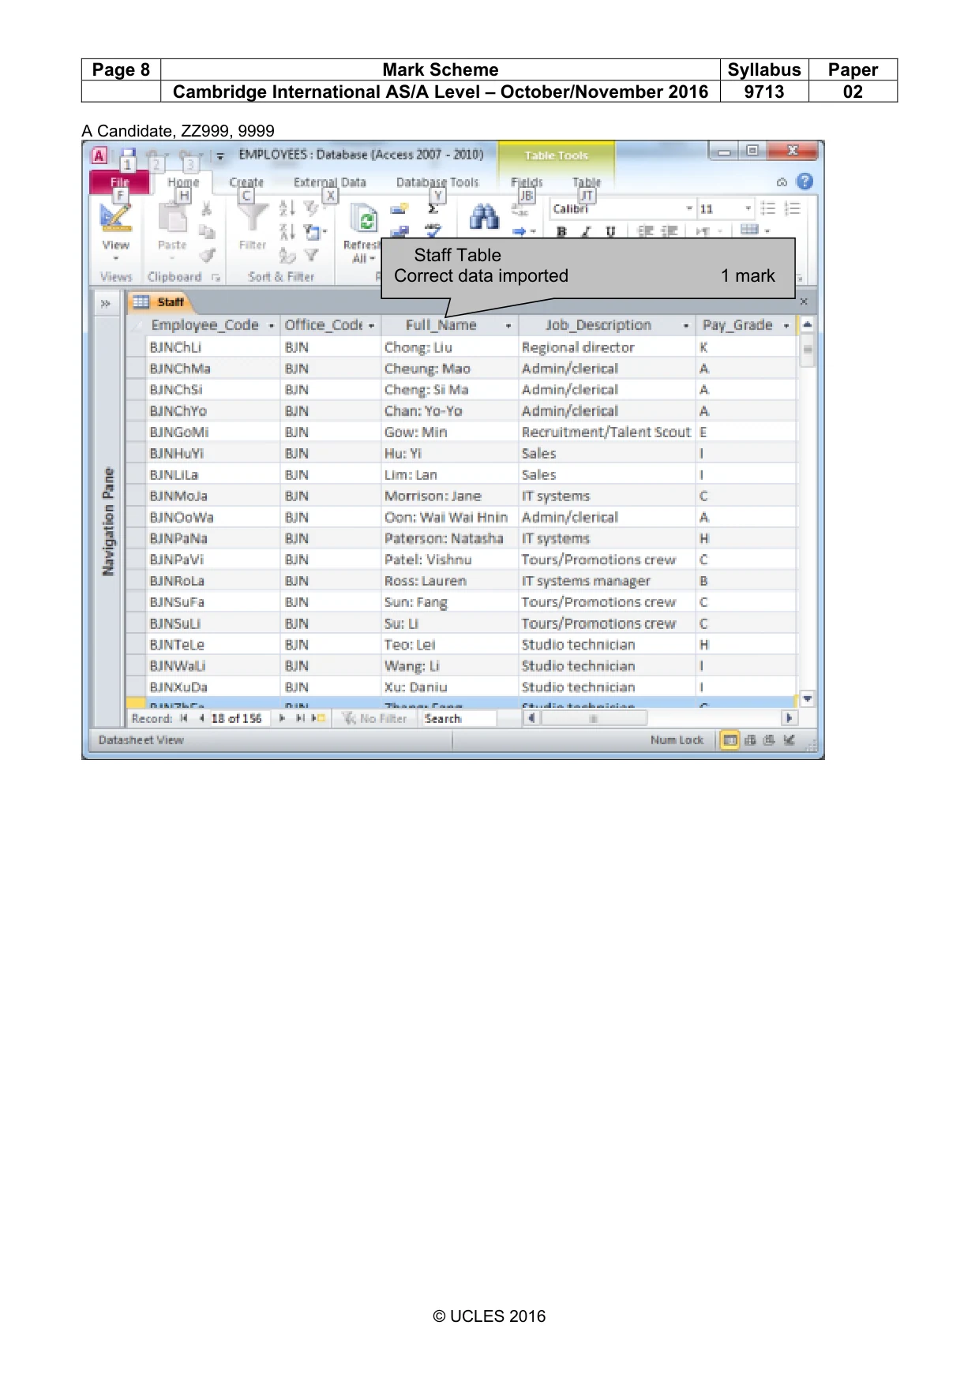Click the View design icon in Views group

115,219
